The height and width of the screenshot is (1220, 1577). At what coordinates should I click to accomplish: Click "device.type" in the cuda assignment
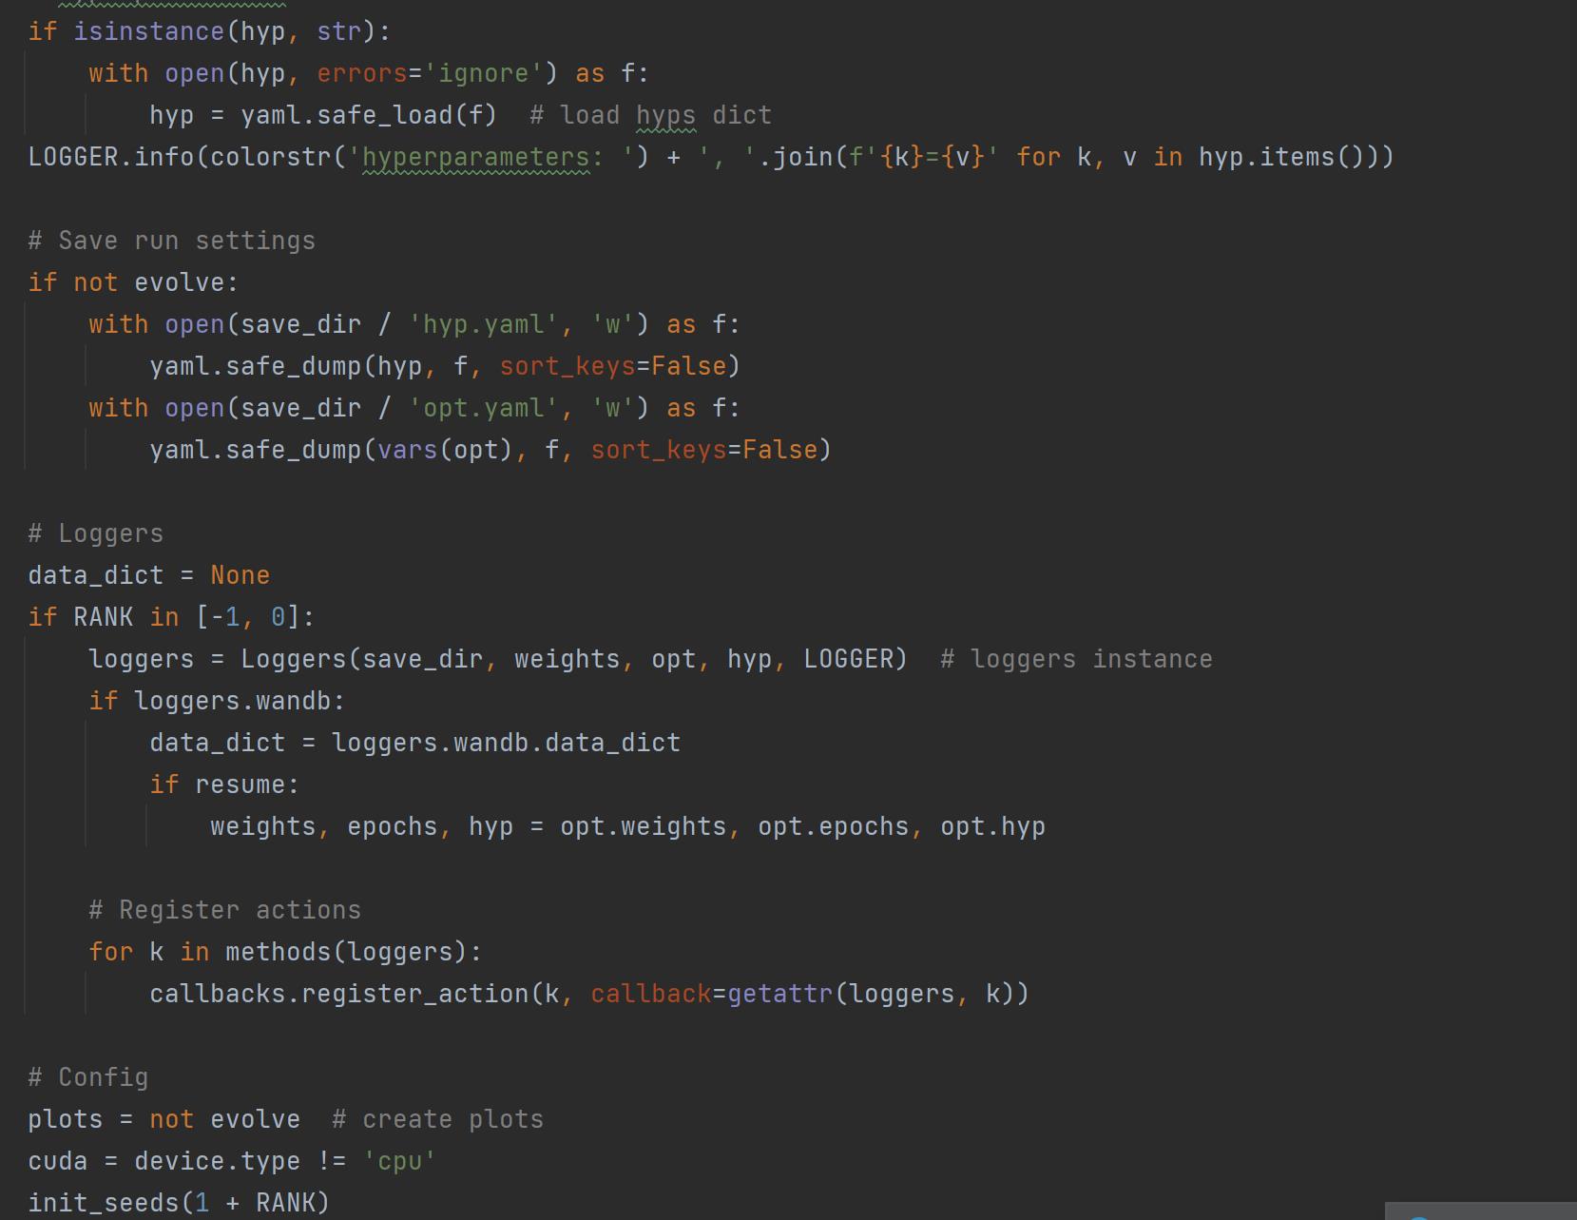[x=217, y=1161]
